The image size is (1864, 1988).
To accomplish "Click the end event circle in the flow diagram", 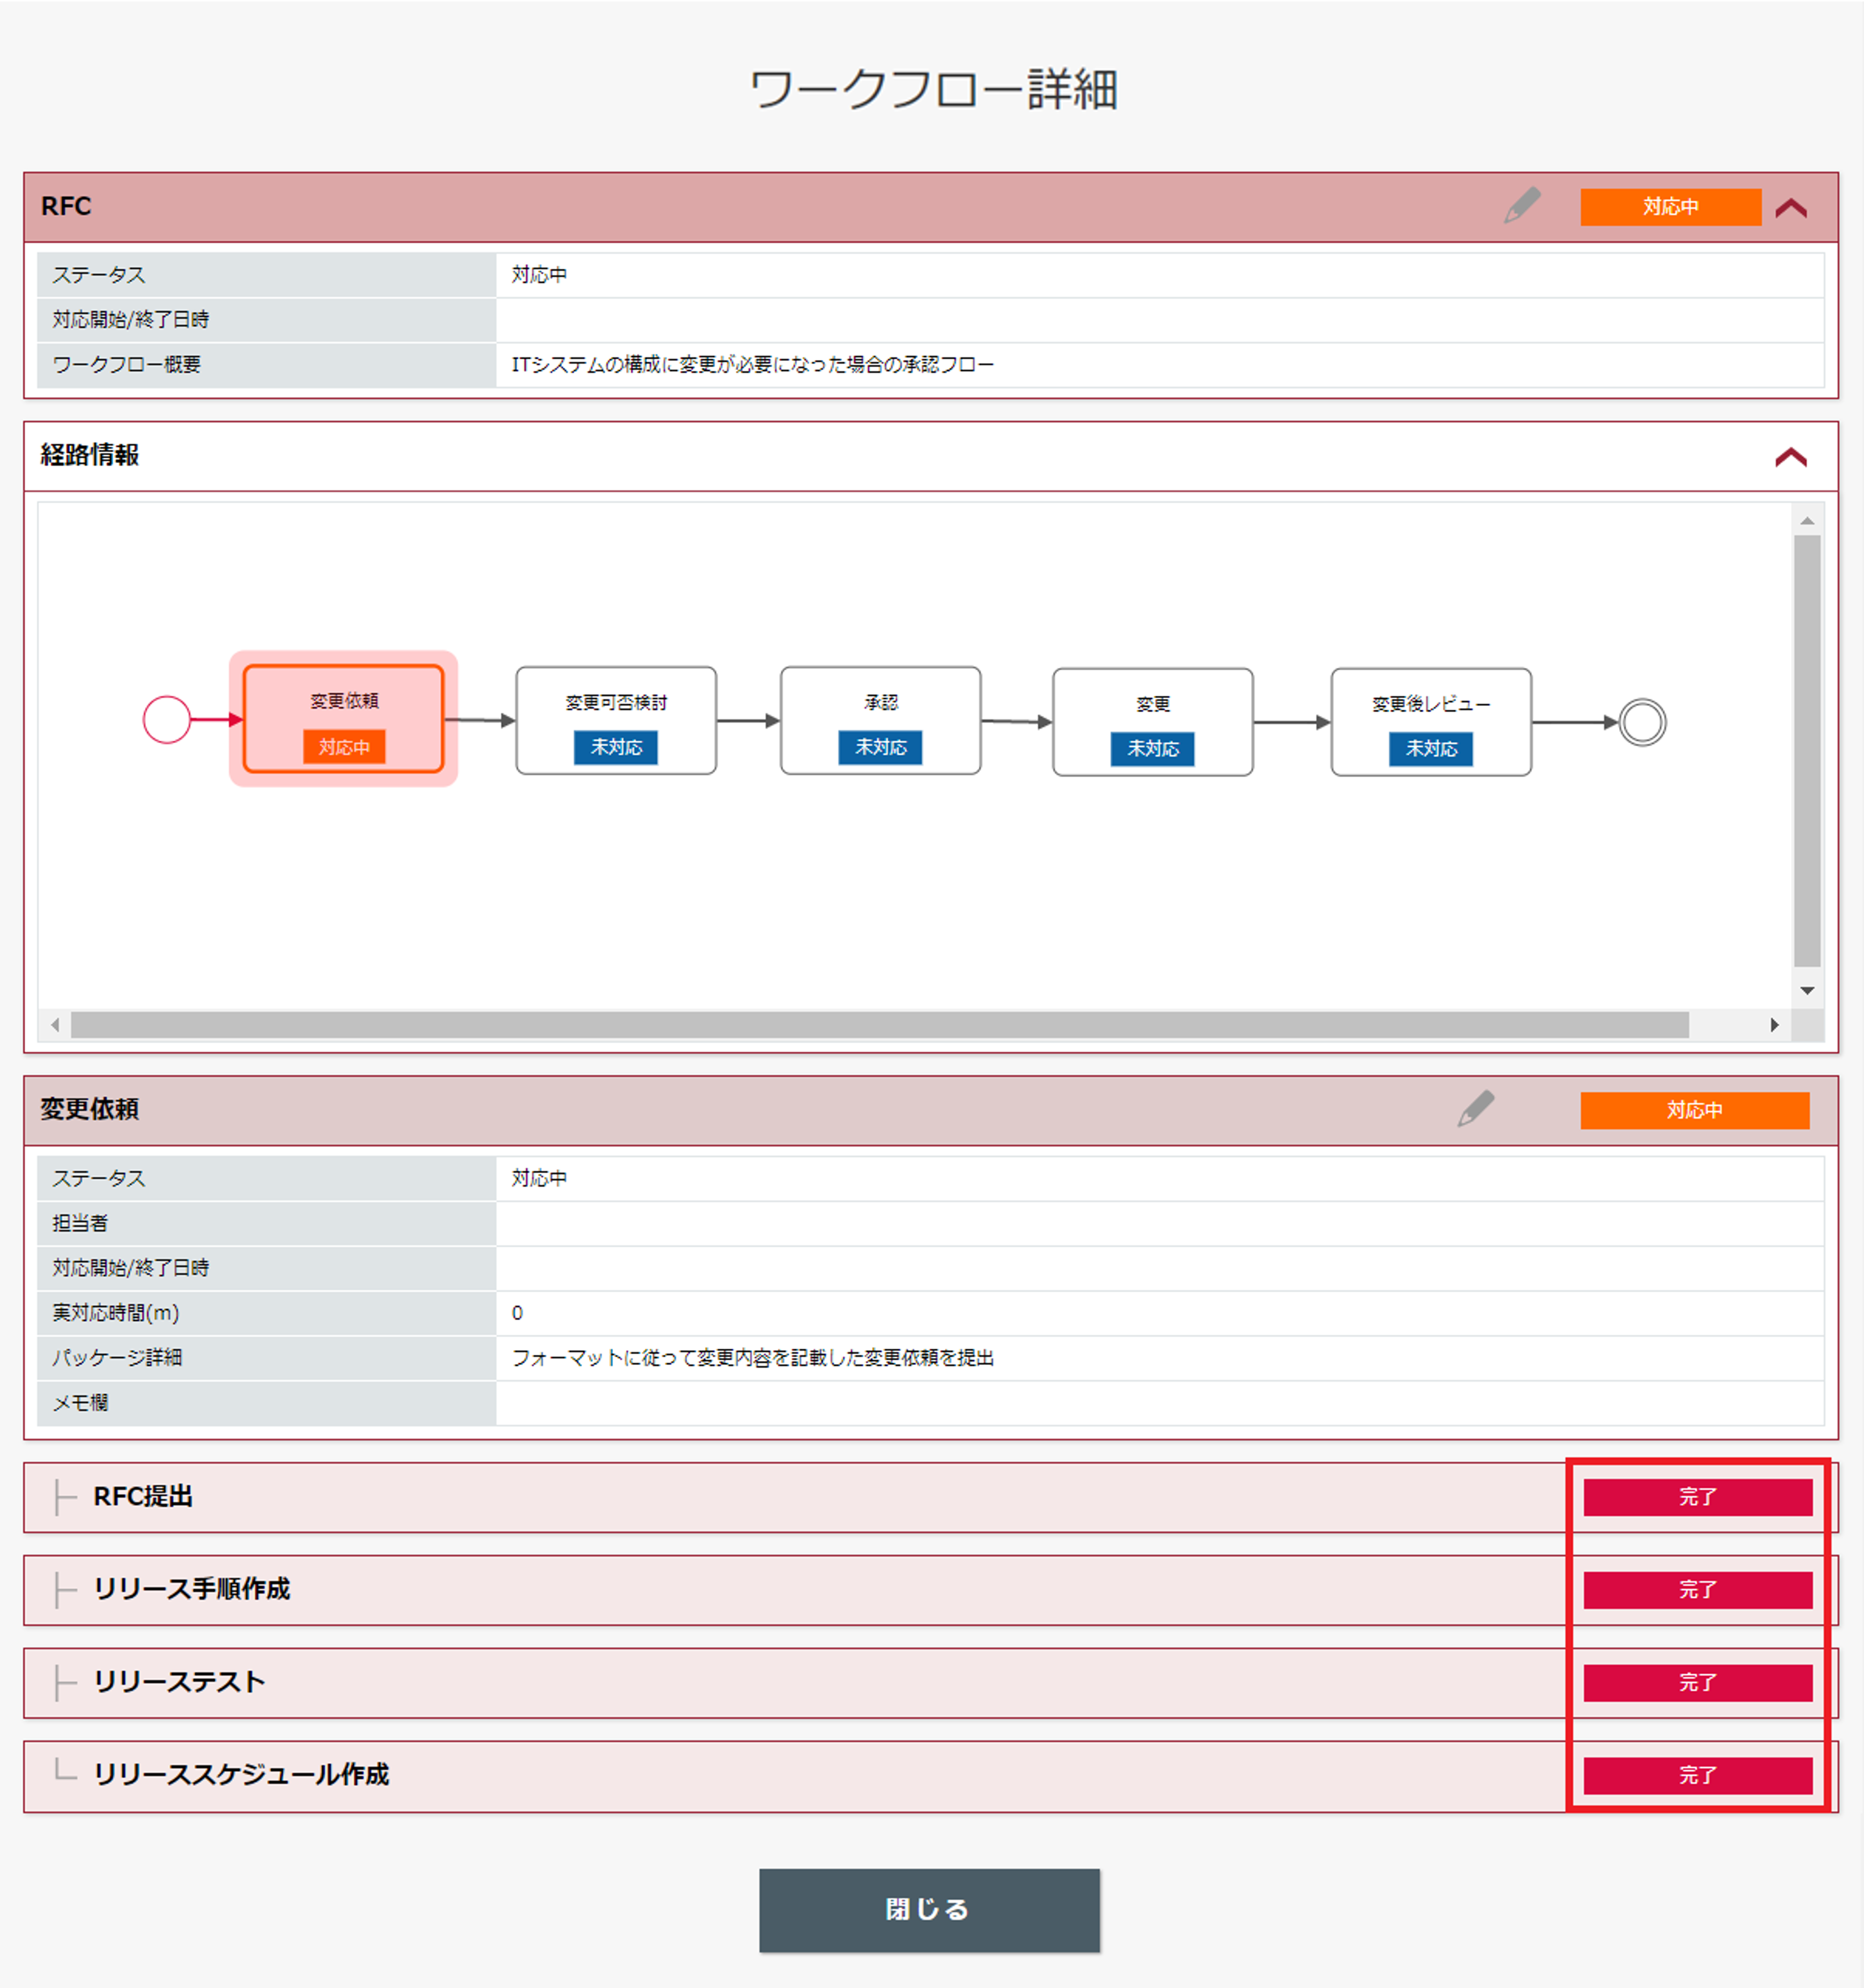I will (x=1643, y=722).
